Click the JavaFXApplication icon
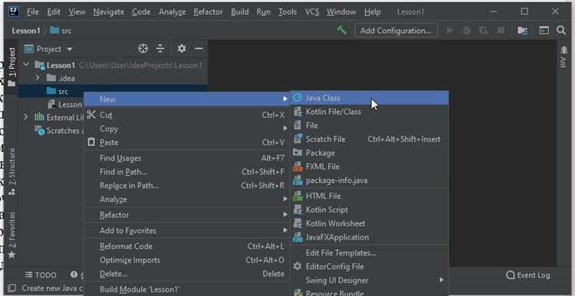 (x=297, y=237)
